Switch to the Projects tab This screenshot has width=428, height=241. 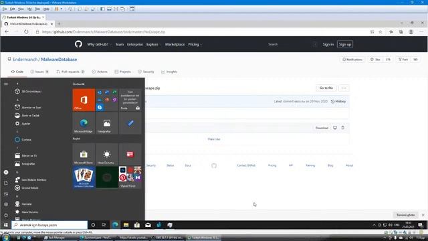click(x=122, y=72)
